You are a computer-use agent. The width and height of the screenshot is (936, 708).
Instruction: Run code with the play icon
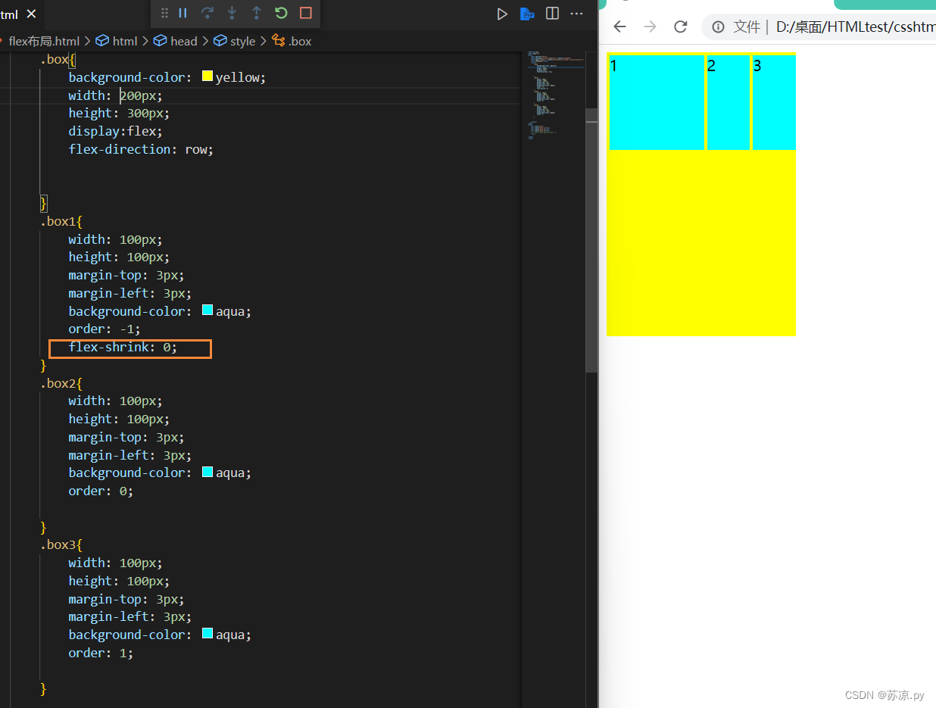pyautogui.click(x=501, y=14)
